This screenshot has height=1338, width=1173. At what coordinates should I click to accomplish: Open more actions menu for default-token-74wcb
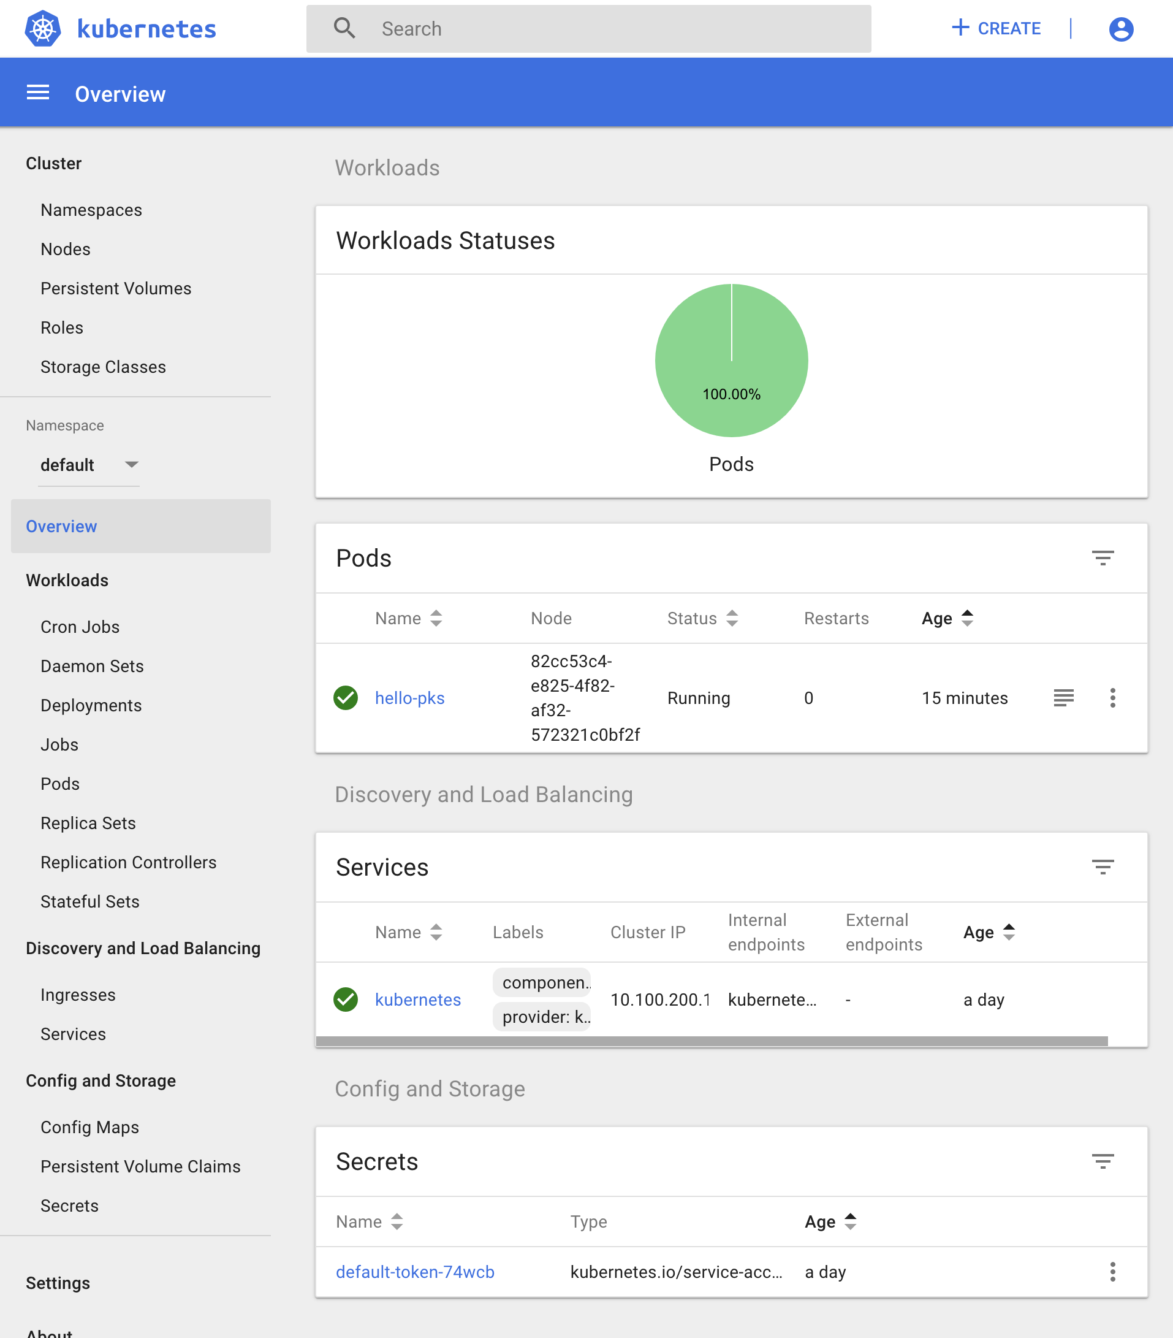tap(1112, 1272)
